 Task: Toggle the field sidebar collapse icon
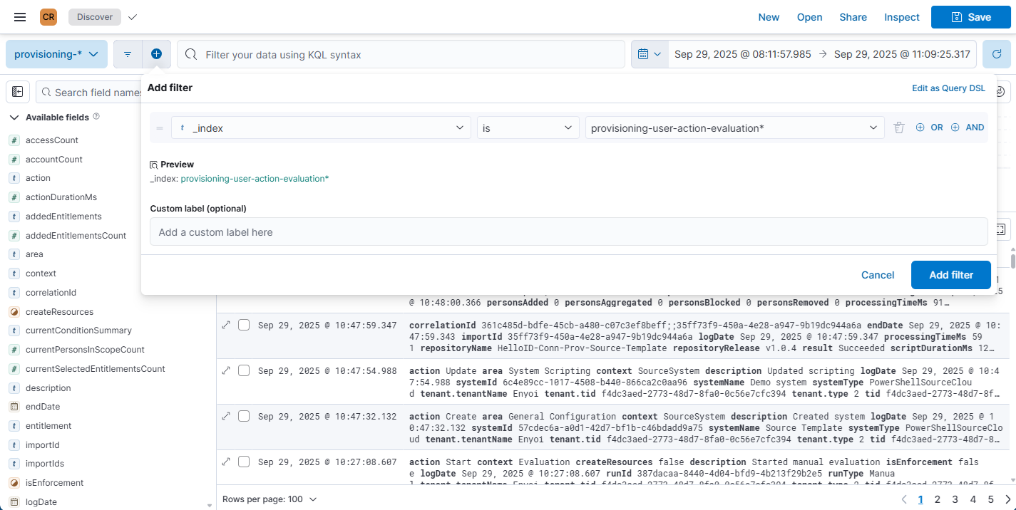[18, 92]
